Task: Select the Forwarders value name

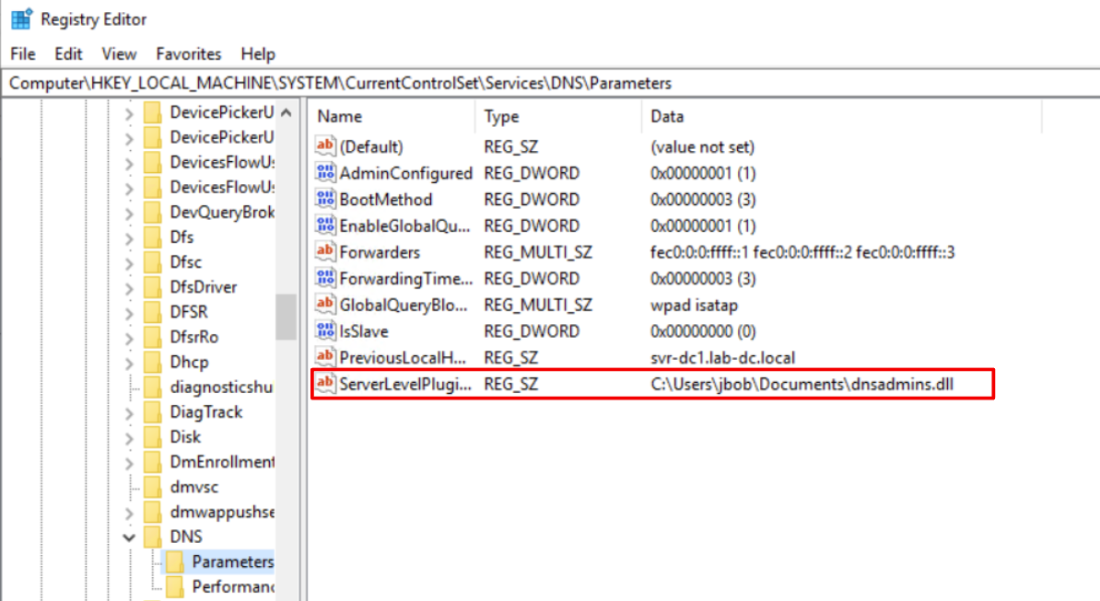Action: click(x=380, y=252)
